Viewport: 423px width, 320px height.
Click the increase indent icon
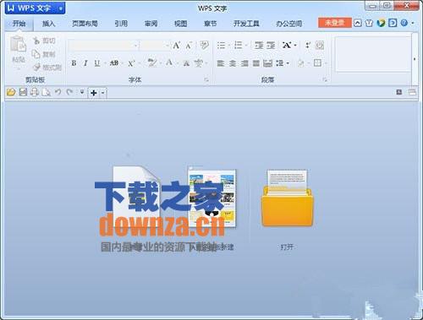coord(271,46)
